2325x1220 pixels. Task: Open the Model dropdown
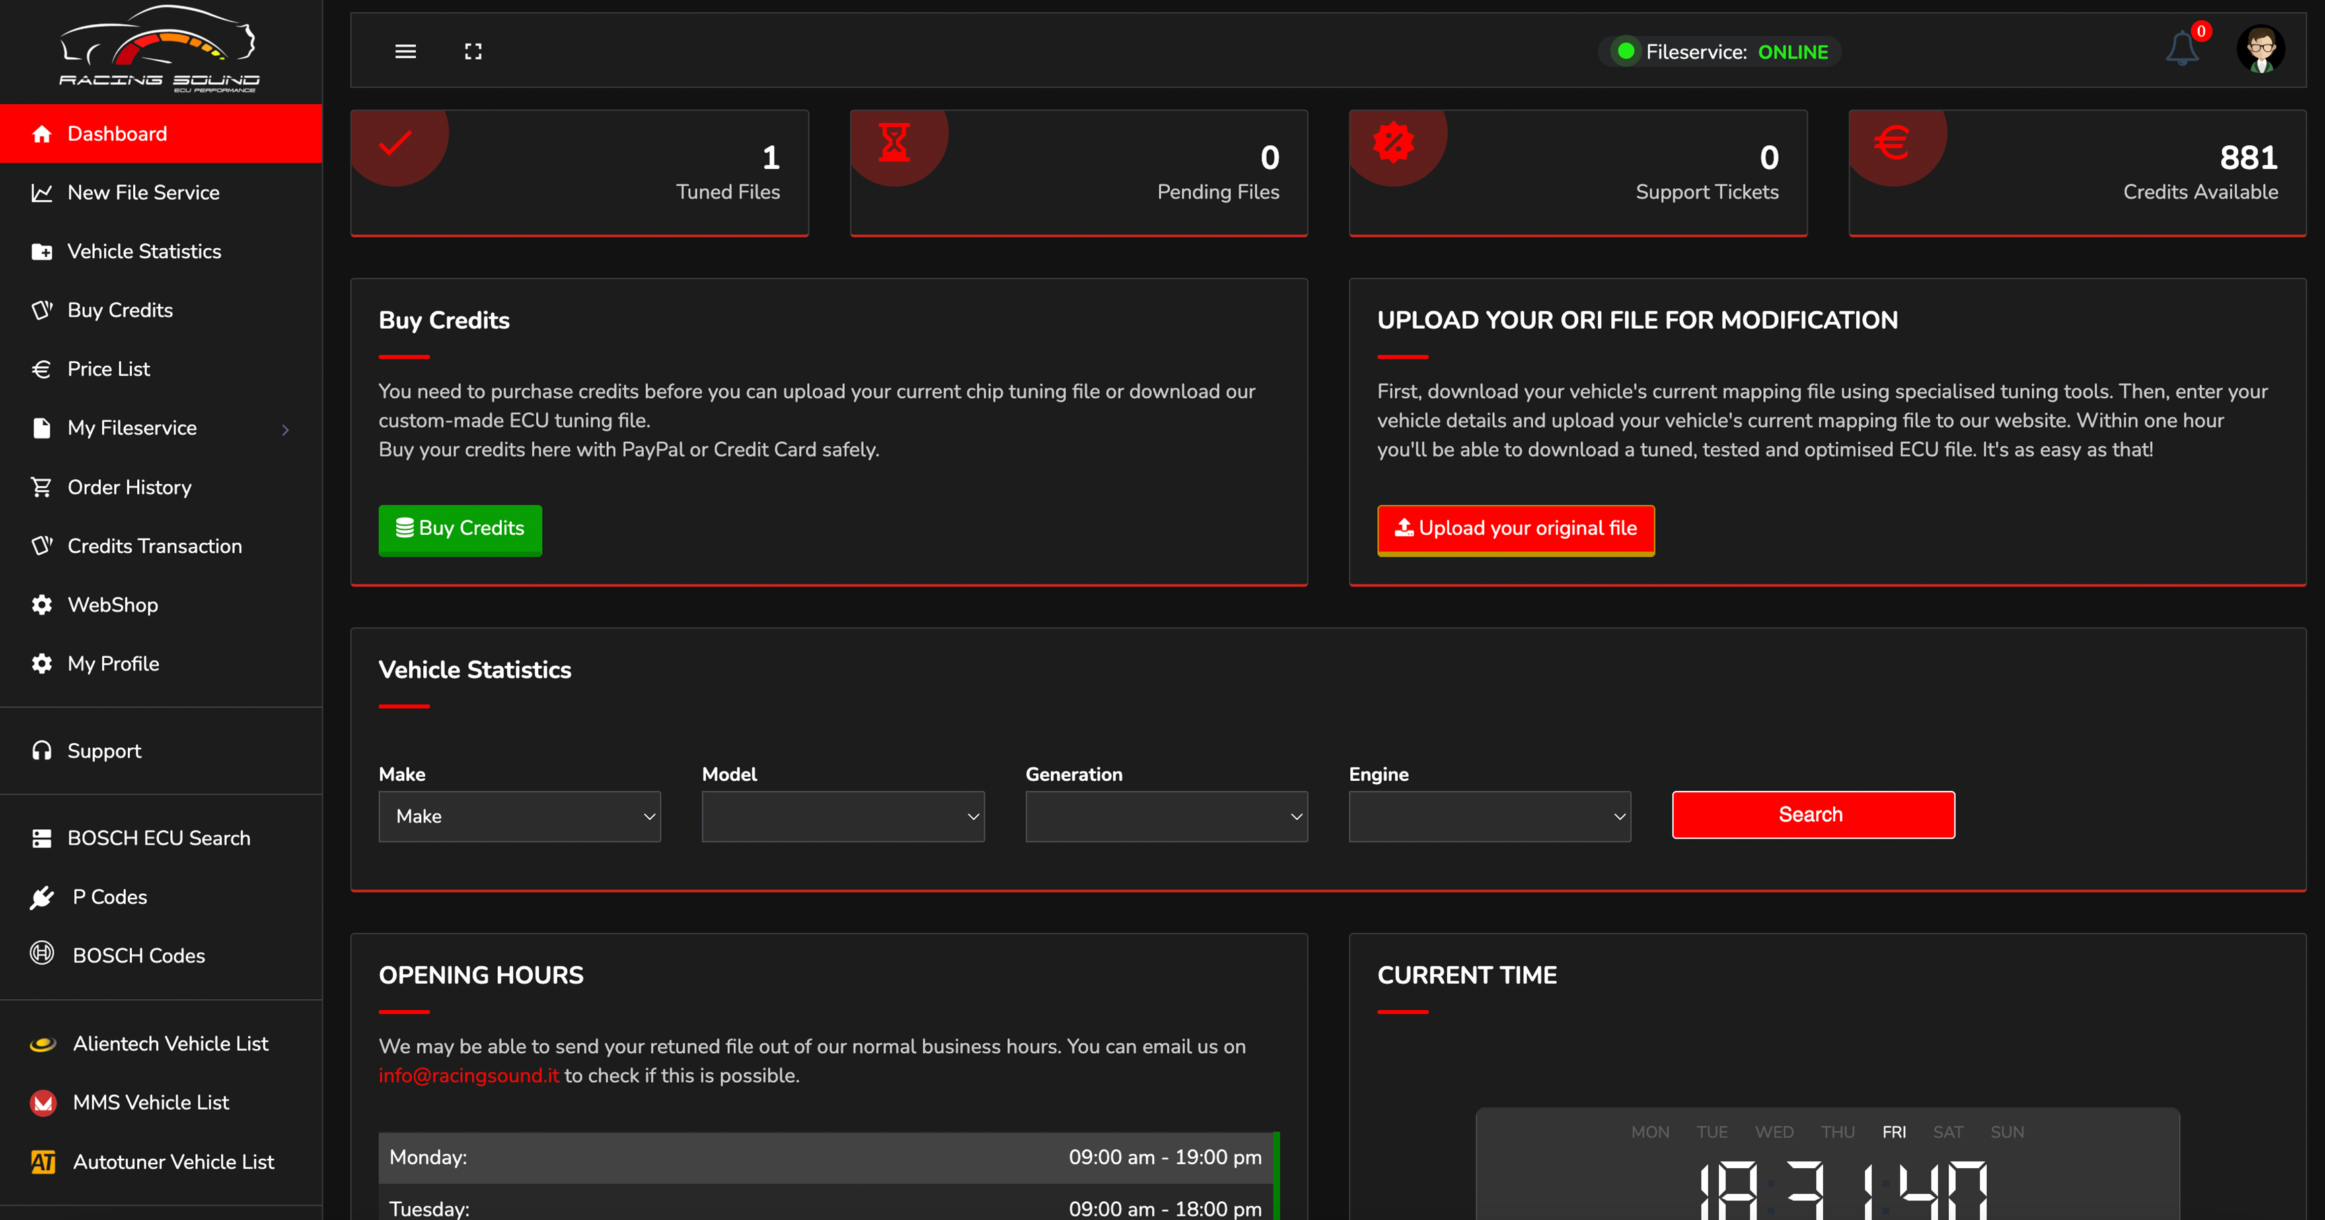(x=842, y=816)
